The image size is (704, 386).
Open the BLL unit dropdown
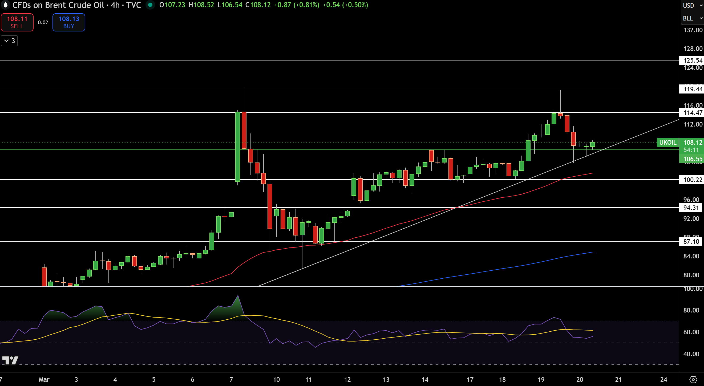(692, 18)
